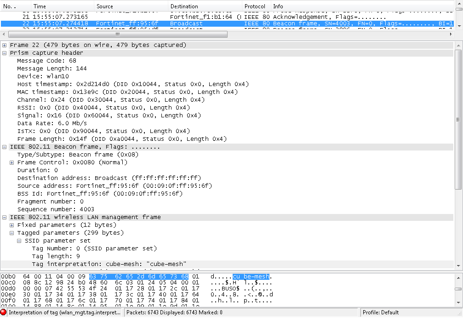Viewport: 463px width, 318px height.
Task: Collapse the wireless LAN management frame section
Action: [4, 217]
